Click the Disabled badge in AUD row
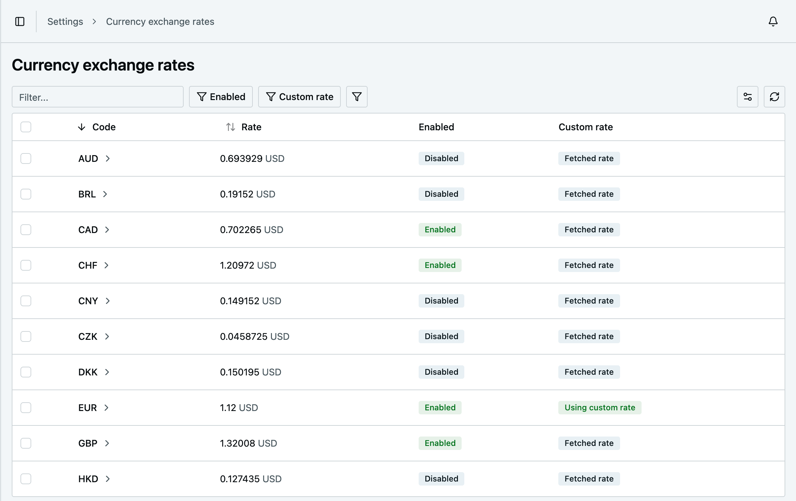Viewport: 796px width, 501px height. click(441, 158)
